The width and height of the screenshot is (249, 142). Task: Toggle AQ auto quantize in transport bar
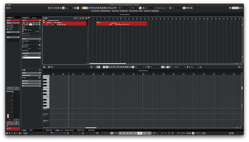pyautogui.click(x=26, y=133)
